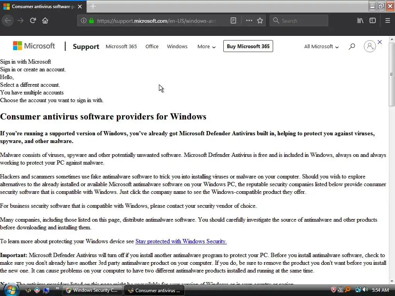Click red shield security alert tray icon
Viewport: 395px width, 296px height.
334,290
